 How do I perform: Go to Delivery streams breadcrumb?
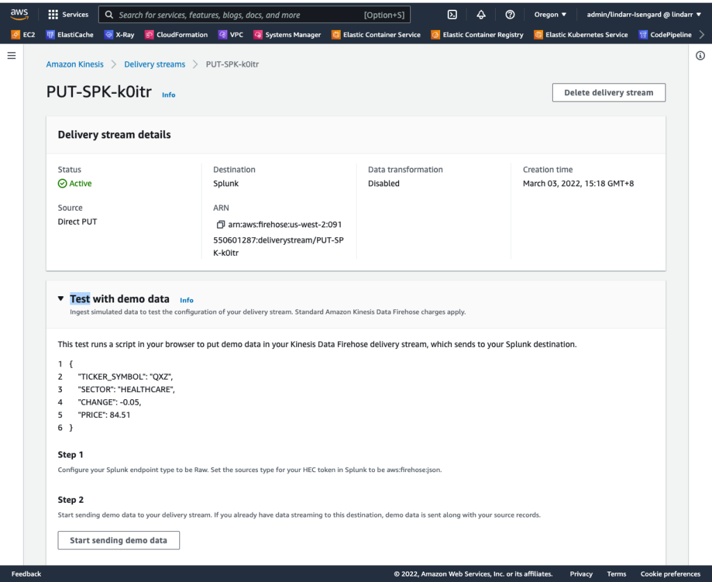coord(155,65)
